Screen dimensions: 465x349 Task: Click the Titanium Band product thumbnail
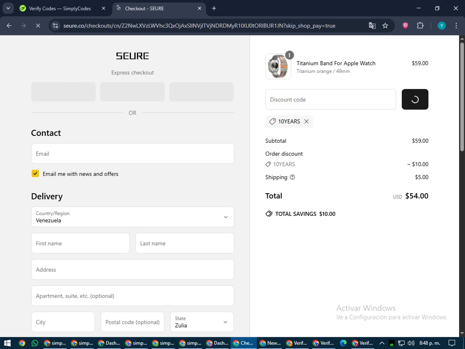click(278, 66)
